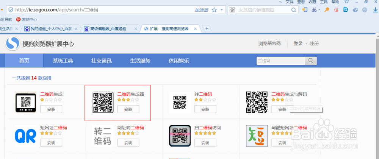Click the 转二维码 extension icon
379x159 pixels.
point(180,102)
